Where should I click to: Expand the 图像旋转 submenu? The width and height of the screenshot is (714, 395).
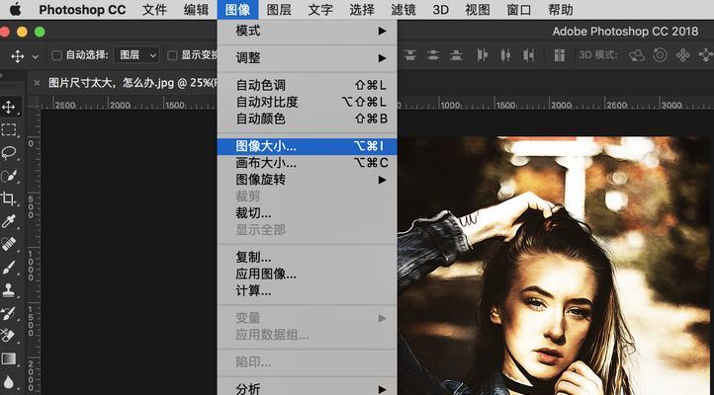pos(307,180)
